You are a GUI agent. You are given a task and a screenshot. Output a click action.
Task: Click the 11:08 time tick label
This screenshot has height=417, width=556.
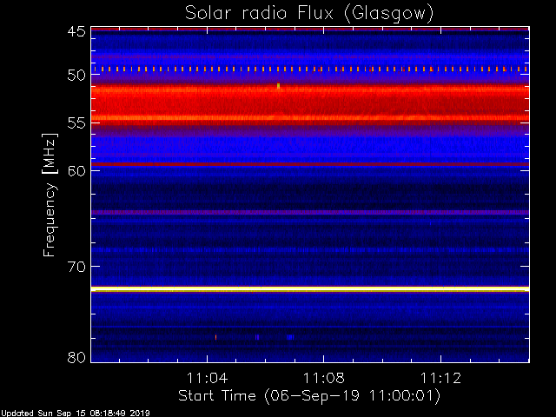tap(324, 378)
